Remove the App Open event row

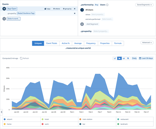click(x=75, y=9)
